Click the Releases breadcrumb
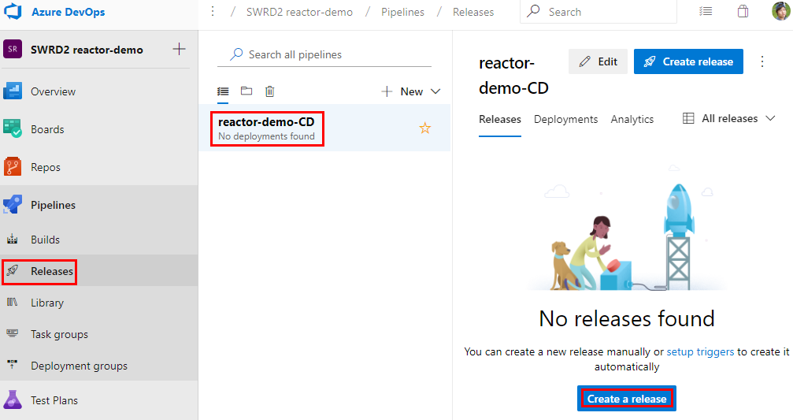The image size is (793, 420). (x=472, y=12)
